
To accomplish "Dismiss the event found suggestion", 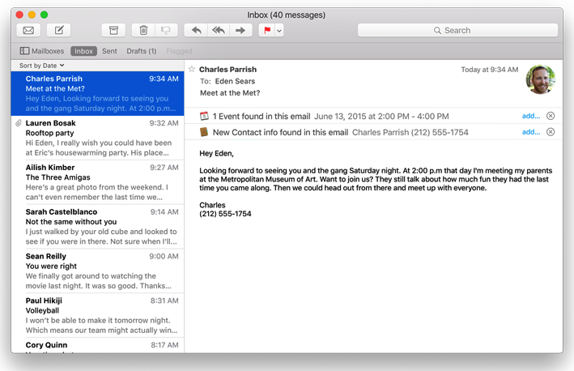I will click(551, 116).
